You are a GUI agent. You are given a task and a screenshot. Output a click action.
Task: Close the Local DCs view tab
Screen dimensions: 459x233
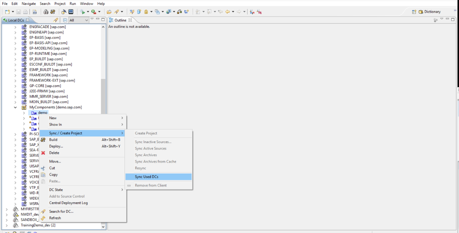pyautogui.click(x=28, y=20)
